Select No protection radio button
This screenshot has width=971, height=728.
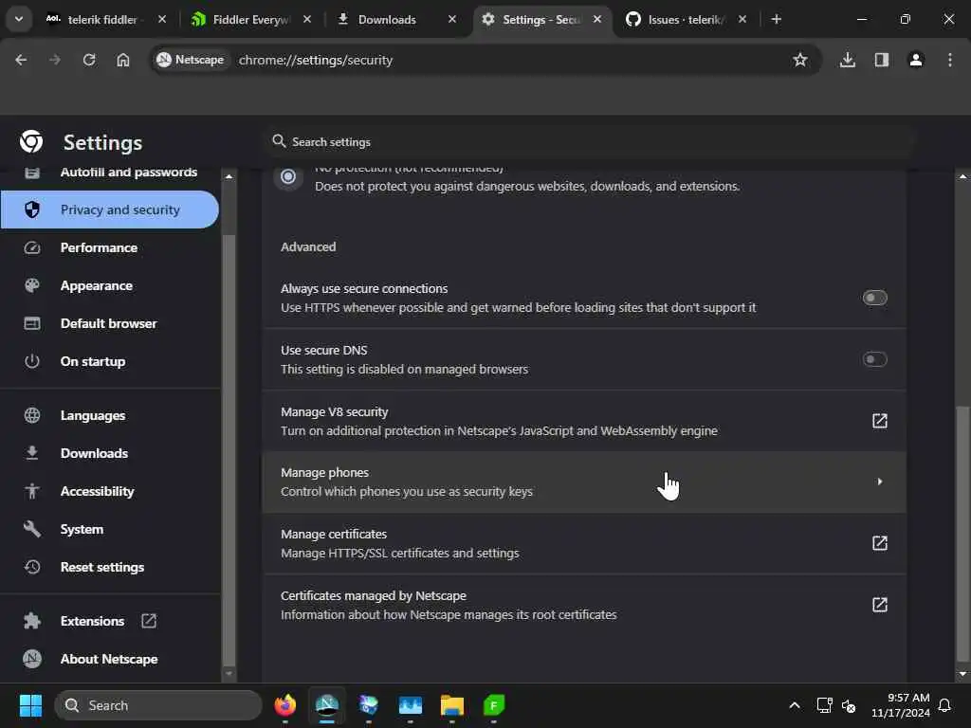coord(288,177)
